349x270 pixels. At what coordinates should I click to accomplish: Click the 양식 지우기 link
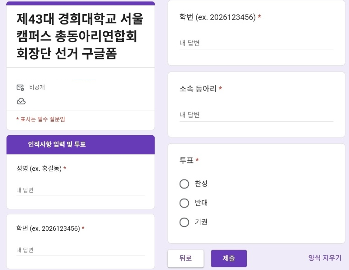point(325,258)
